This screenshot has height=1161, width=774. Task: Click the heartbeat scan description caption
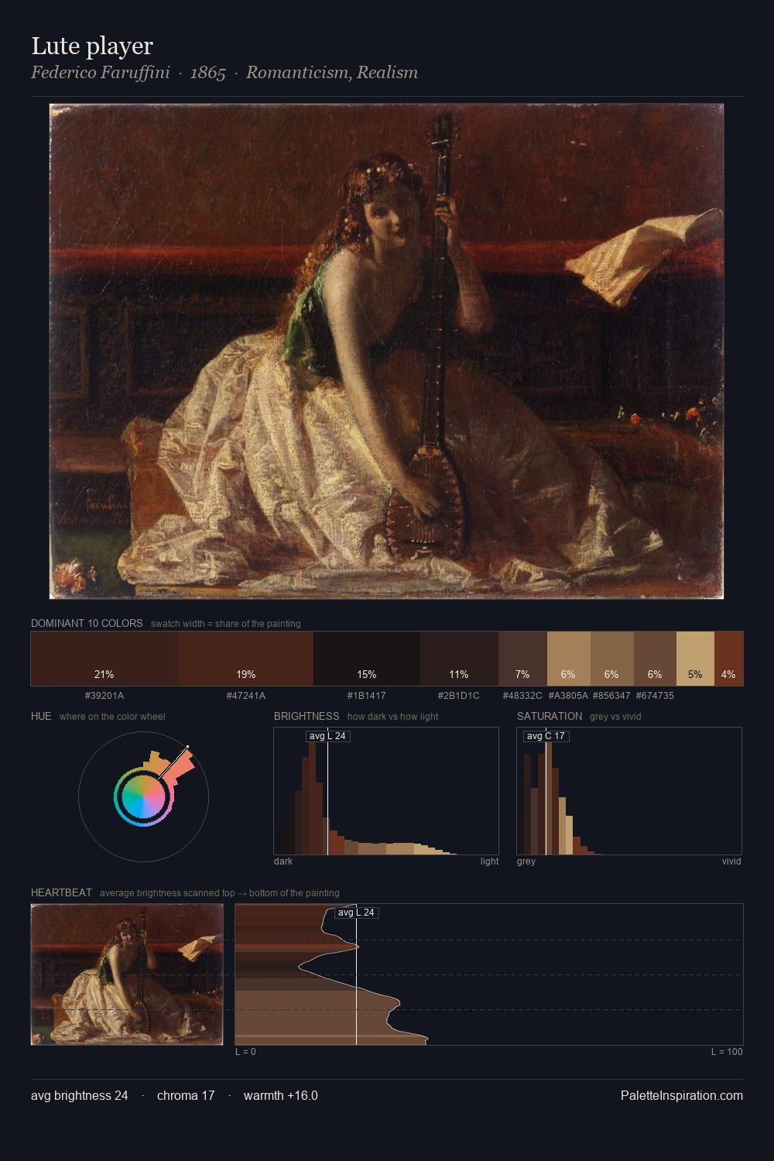point(220,893)
